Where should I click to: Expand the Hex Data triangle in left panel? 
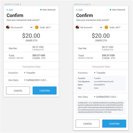(25, 80)
